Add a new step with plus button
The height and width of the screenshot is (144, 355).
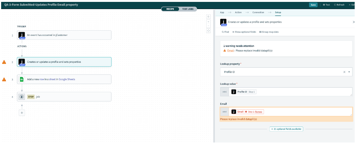coord(22,113)
